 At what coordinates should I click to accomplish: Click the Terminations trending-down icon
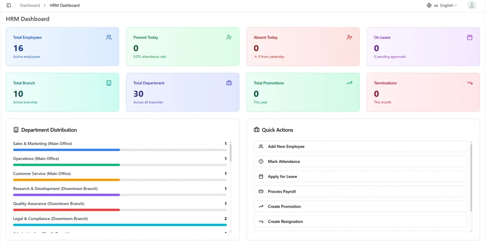(469, 83)
